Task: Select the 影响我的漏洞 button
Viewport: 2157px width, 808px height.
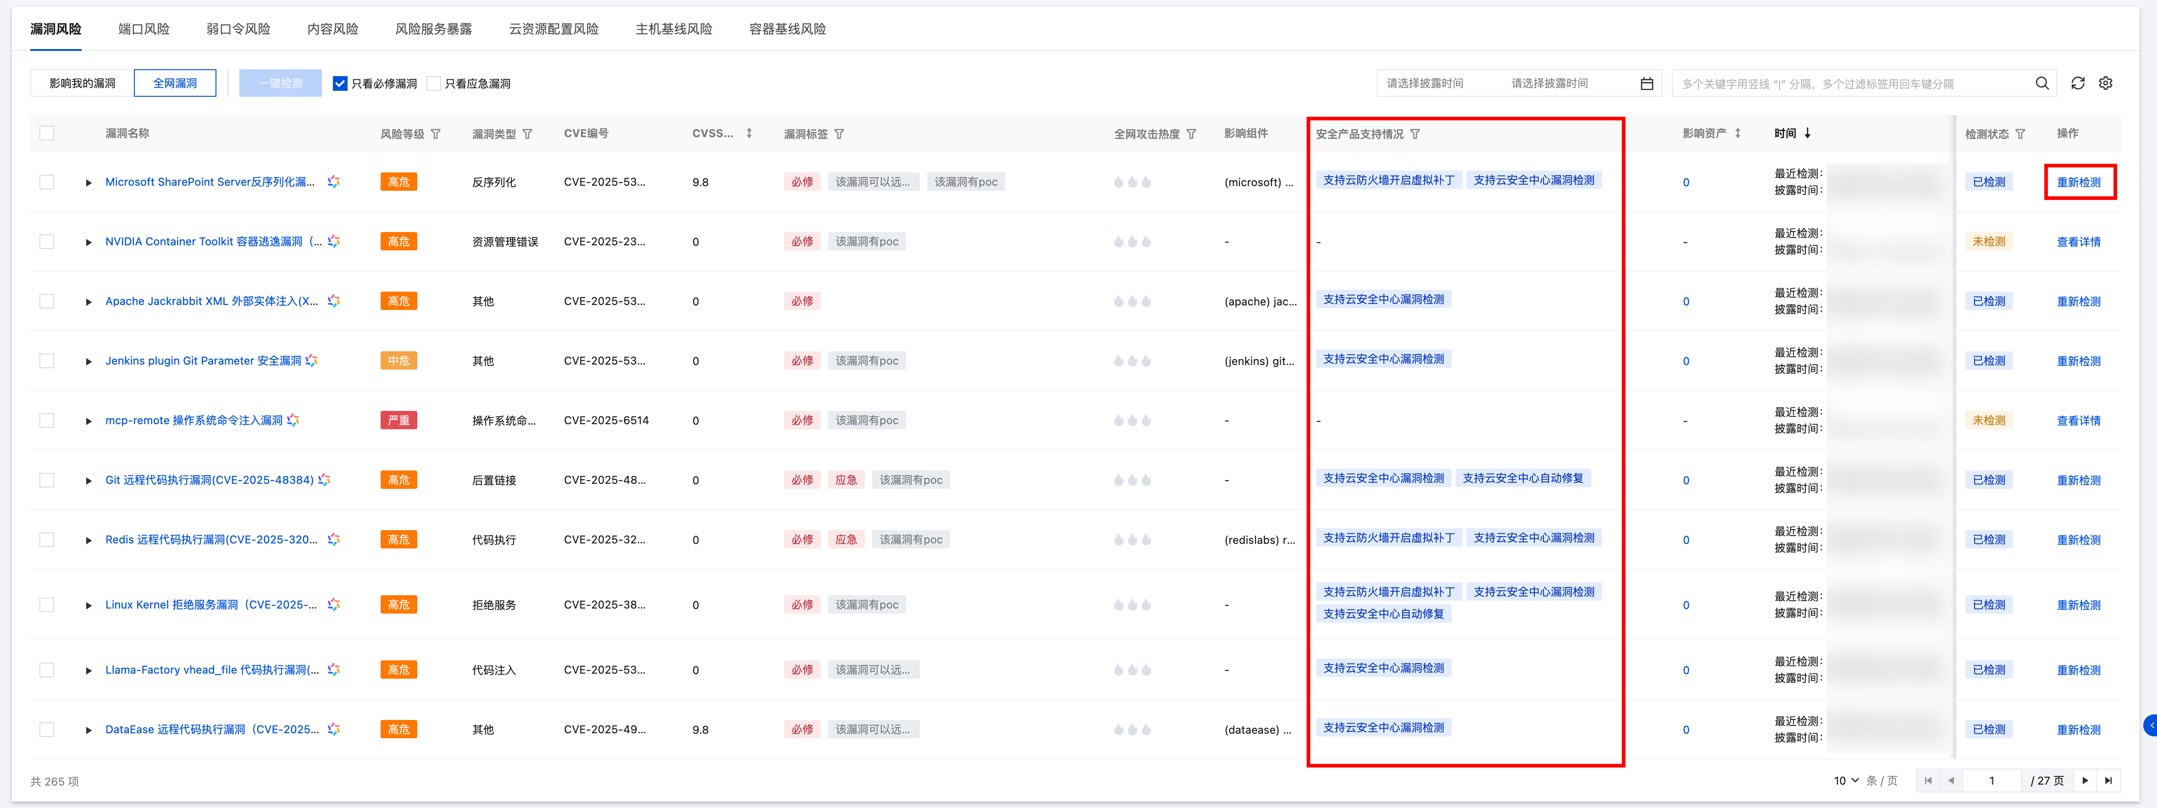Action: pos(82,83)
